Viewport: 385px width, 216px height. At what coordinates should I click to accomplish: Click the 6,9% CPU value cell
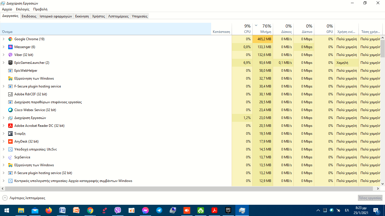point(242,63)
